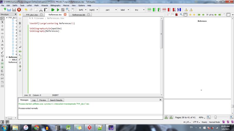Open the \left( delimiter dropdown

click(86, 10)
